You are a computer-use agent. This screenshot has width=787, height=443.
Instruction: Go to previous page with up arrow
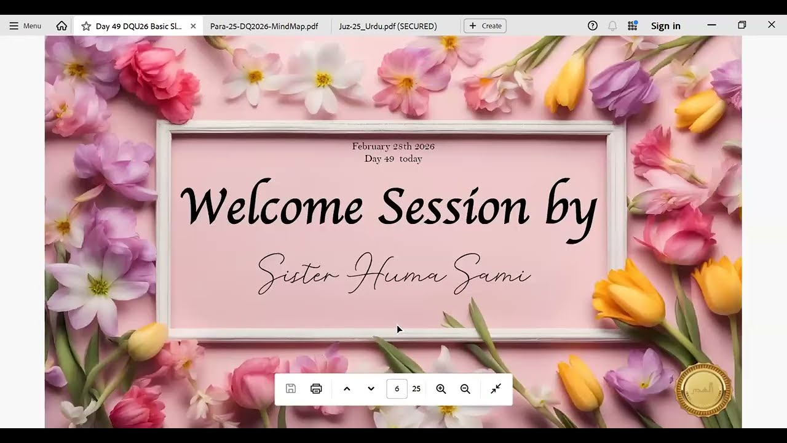coord(347,389)
